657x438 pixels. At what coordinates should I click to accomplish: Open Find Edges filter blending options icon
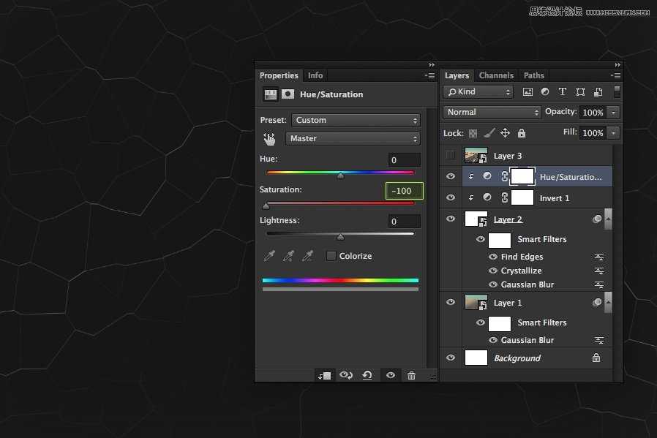pyautogui.click(x=599, y=257)
